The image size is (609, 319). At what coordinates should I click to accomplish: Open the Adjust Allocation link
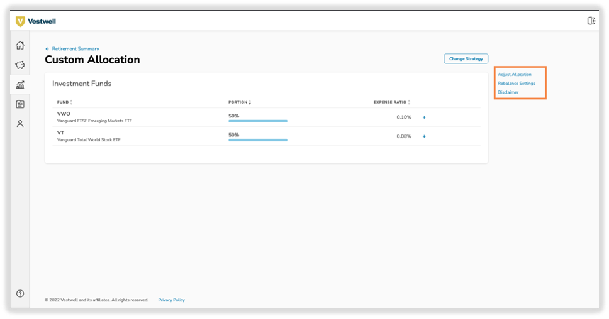pyautogui.click(x=515, y=75)
